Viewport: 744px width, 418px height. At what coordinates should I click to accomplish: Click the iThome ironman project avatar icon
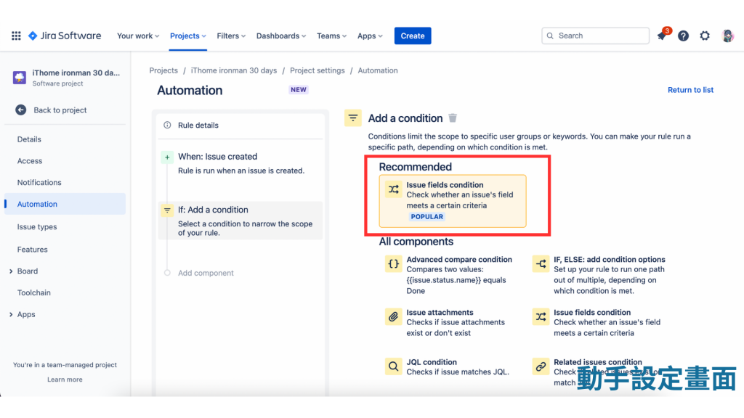(x=20, y=77)
